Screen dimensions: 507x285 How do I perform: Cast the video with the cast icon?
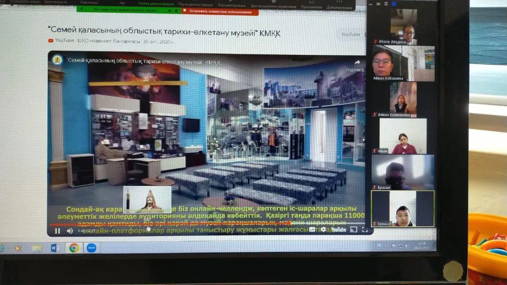(x=353, y=230)
